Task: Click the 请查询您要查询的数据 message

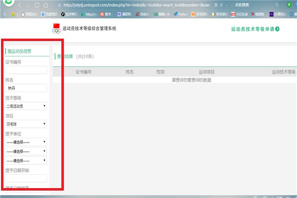Action: [x=191, y=80]
